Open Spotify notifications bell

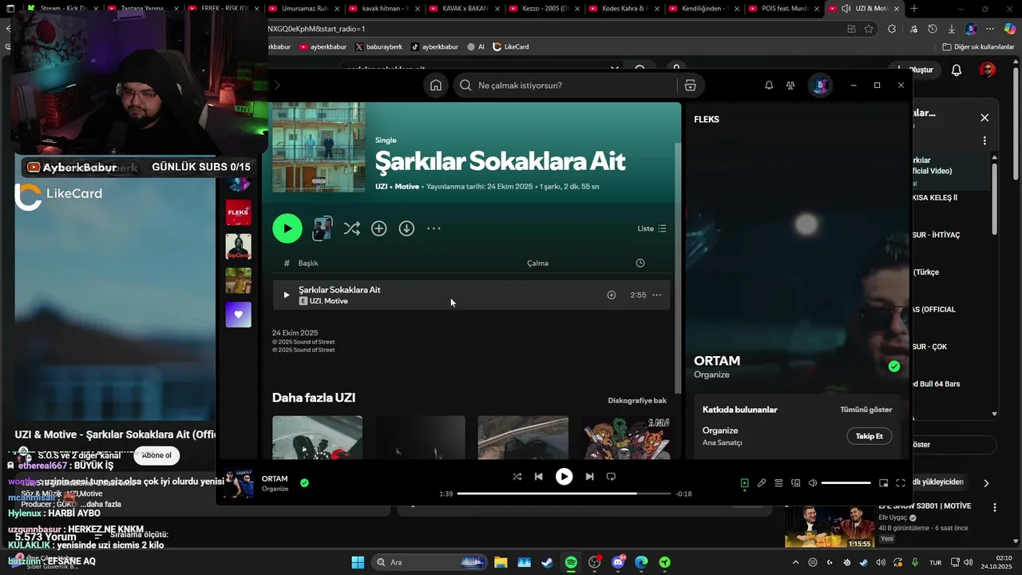pos(769,85)
